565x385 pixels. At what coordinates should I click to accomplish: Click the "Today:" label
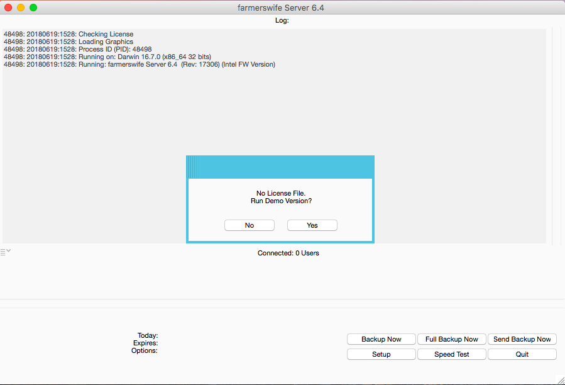click(x=147, y=335)
